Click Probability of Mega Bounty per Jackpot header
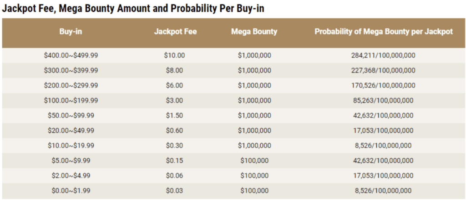 click(384, 32)
